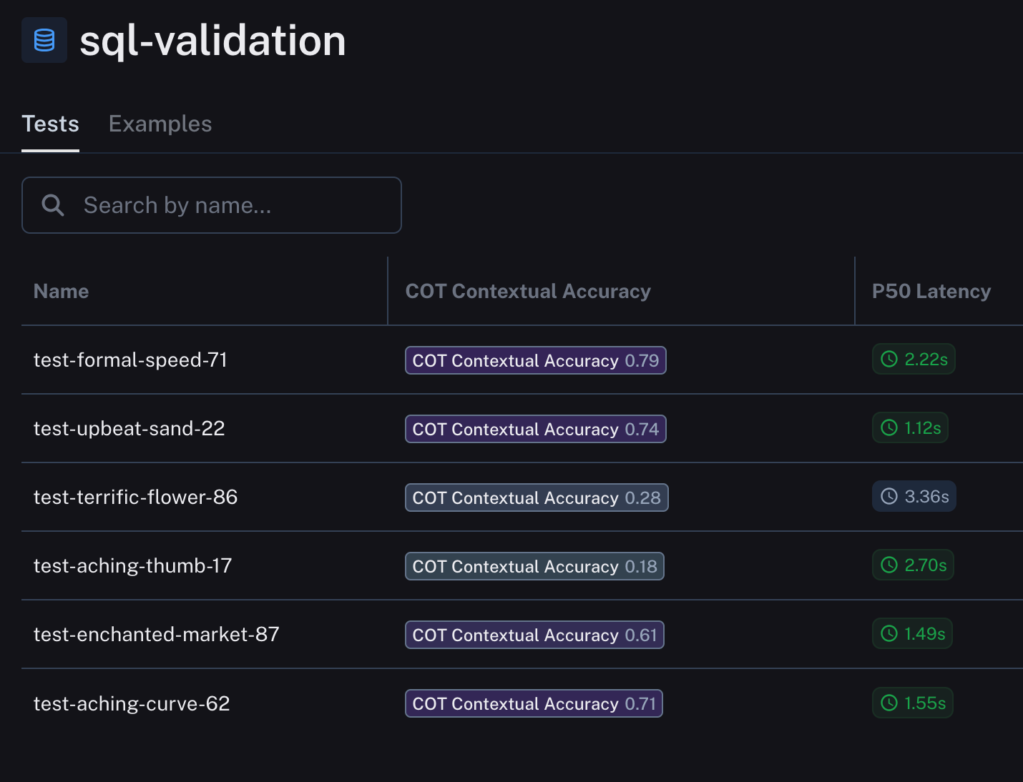The height and width of the screenshot is (782, 1023).
Task: Switch to the Examples tab
Action: pyautogui.click(x=160, y=124)
